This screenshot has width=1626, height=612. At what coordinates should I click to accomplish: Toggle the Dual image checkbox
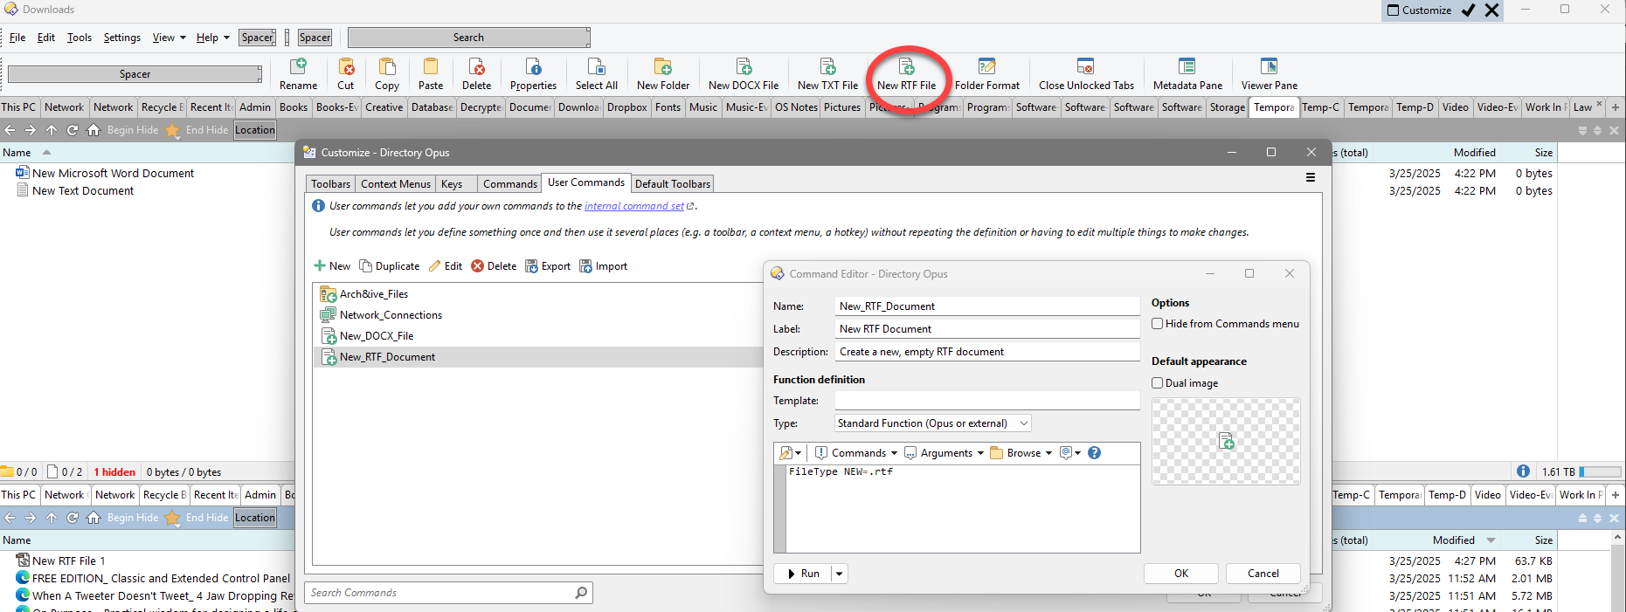pyautogui.click(x=1158, y=383)
